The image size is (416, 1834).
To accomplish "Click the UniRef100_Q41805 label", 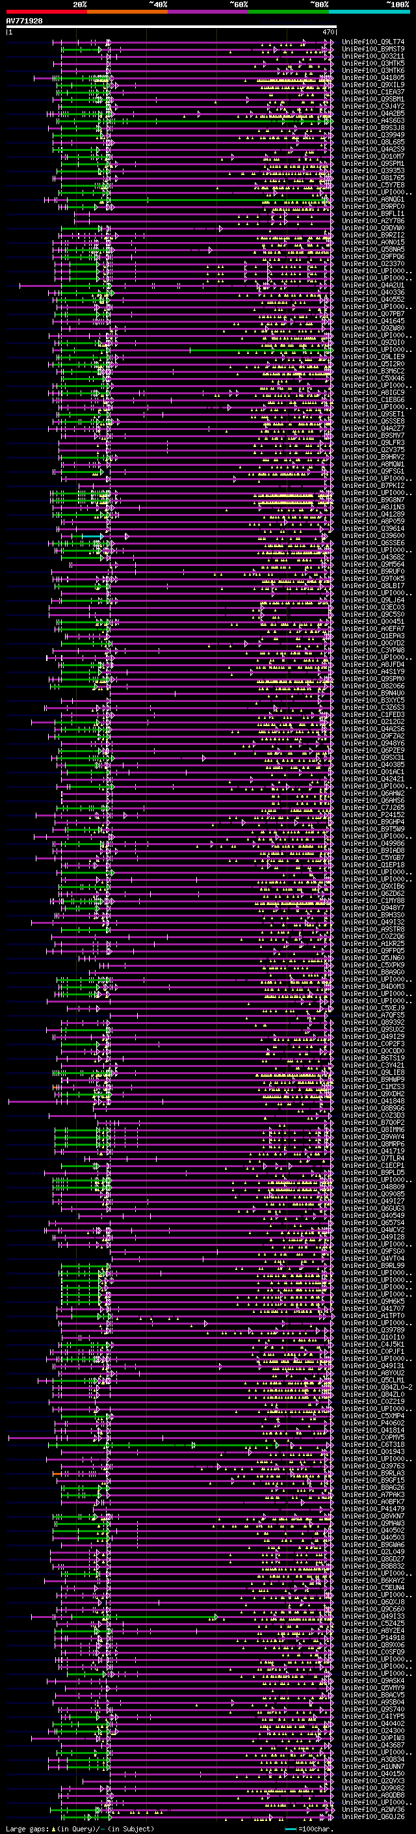I will (373, 78).
